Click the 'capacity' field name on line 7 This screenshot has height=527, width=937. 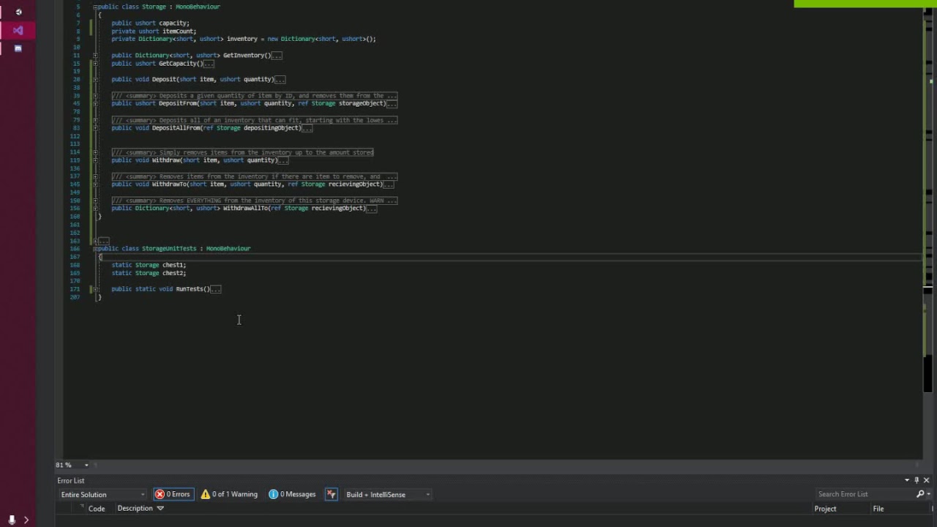173,23
